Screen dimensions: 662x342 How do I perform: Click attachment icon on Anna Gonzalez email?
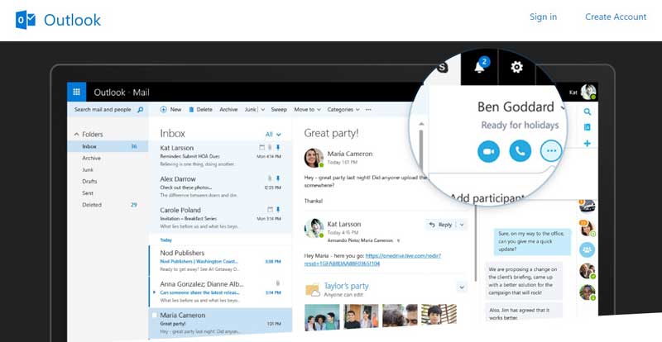278,283
